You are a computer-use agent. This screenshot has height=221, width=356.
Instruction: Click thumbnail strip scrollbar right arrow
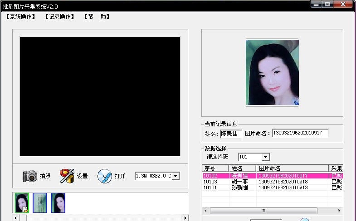coord(185,218)
